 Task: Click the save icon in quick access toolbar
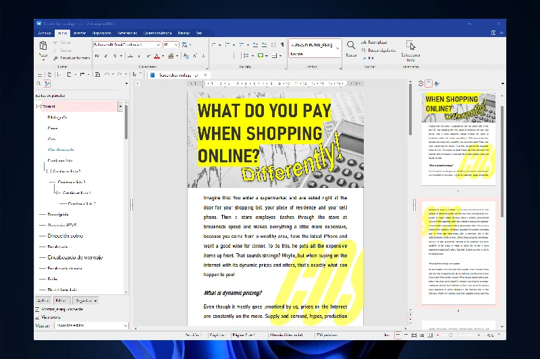pyautogui.click(x=97, y=75)
